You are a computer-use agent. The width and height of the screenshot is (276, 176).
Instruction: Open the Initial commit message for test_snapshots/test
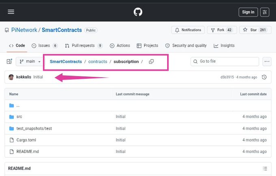(121, 128)
